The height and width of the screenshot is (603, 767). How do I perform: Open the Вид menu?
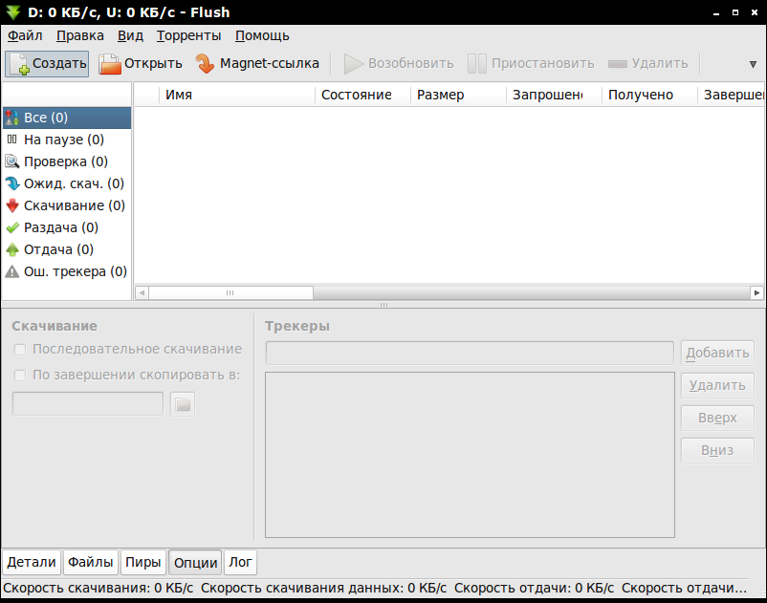click(130, 35)
